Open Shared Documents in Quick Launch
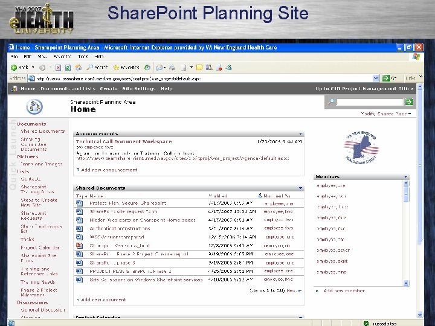The height and width of the screenshot is (326, 435). click(43, 131)
